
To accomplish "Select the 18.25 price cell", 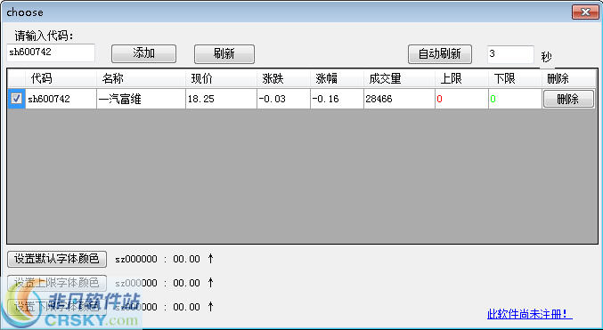I will point(221,99).
